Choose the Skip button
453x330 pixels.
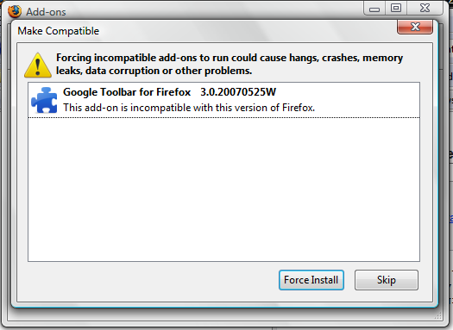coord(387,280)
